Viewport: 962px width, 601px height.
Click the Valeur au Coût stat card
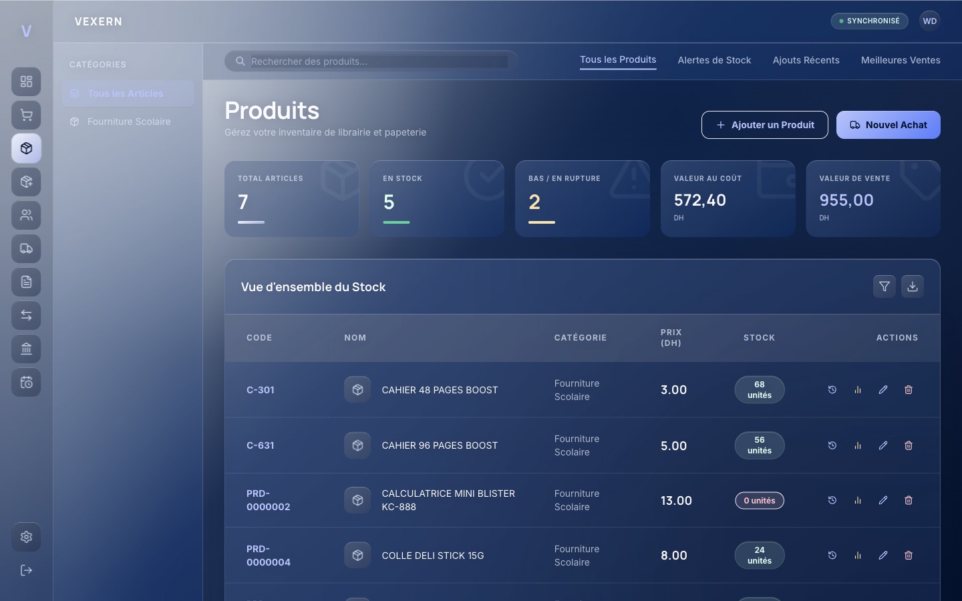tap(728, 198)
